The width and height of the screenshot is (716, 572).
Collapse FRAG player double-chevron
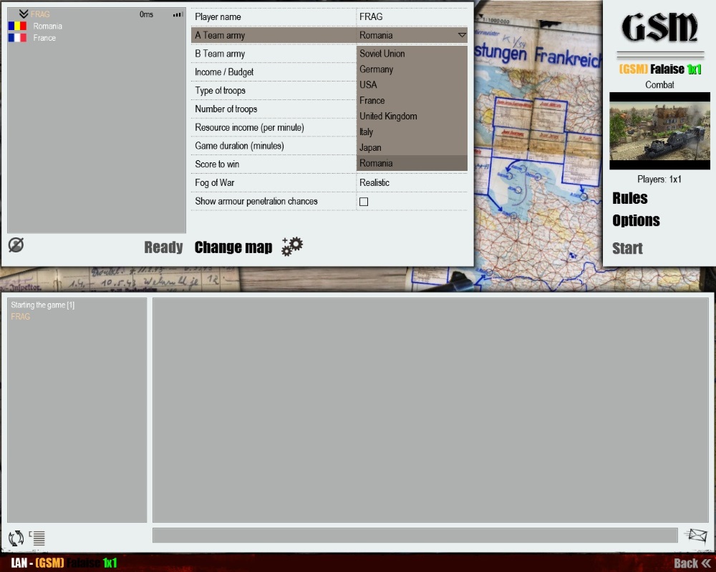coord(24,14)
